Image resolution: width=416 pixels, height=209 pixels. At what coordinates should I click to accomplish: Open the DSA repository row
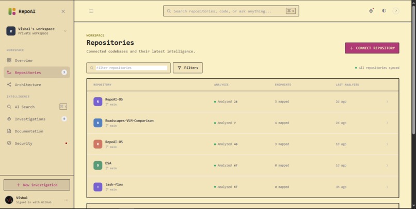click(x=243, y=165)
